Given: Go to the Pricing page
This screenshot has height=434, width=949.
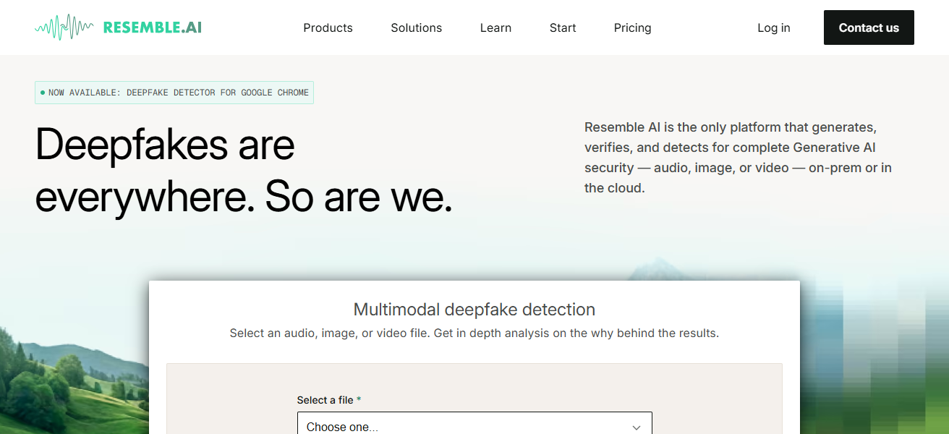Looking at the screenshot, I should point(632,27).
